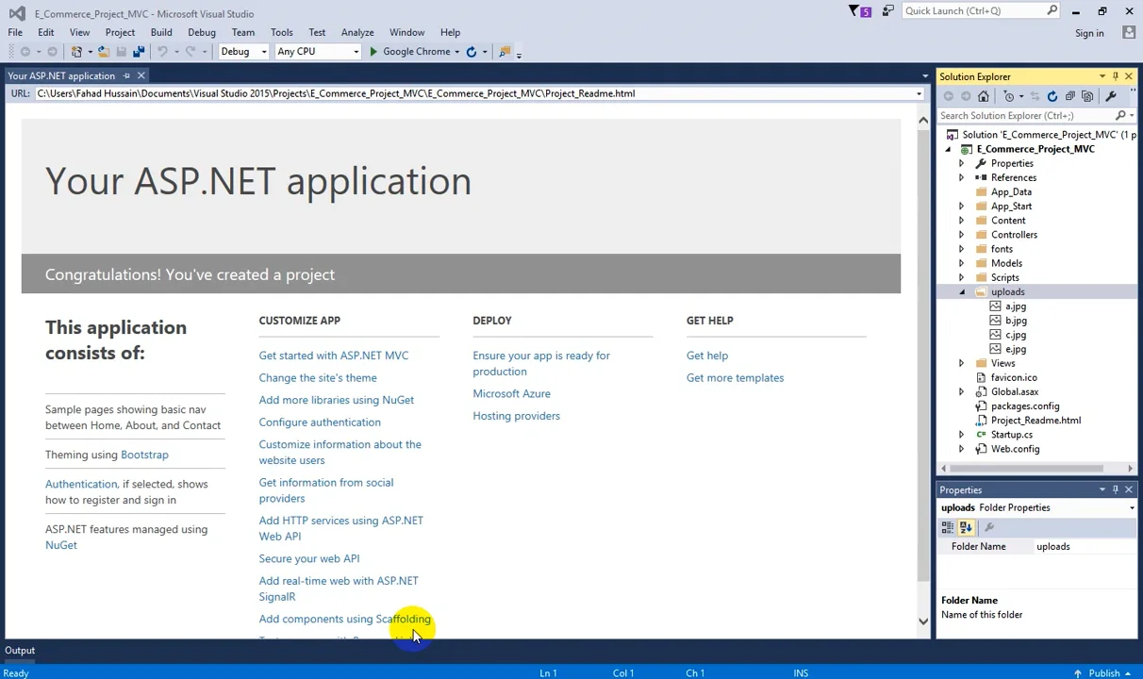Click the Hosting providers link
The width and height of the screenshot is (1143, 679).
click(516, 416)
